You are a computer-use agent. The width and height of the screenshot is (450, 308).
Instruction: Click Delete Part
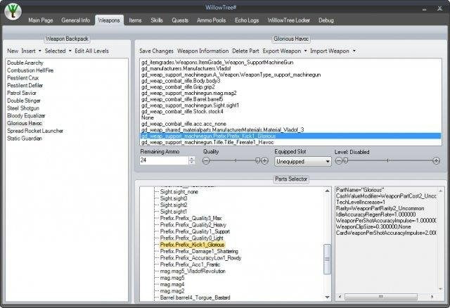pyautogui.click(x=245, y=51)
